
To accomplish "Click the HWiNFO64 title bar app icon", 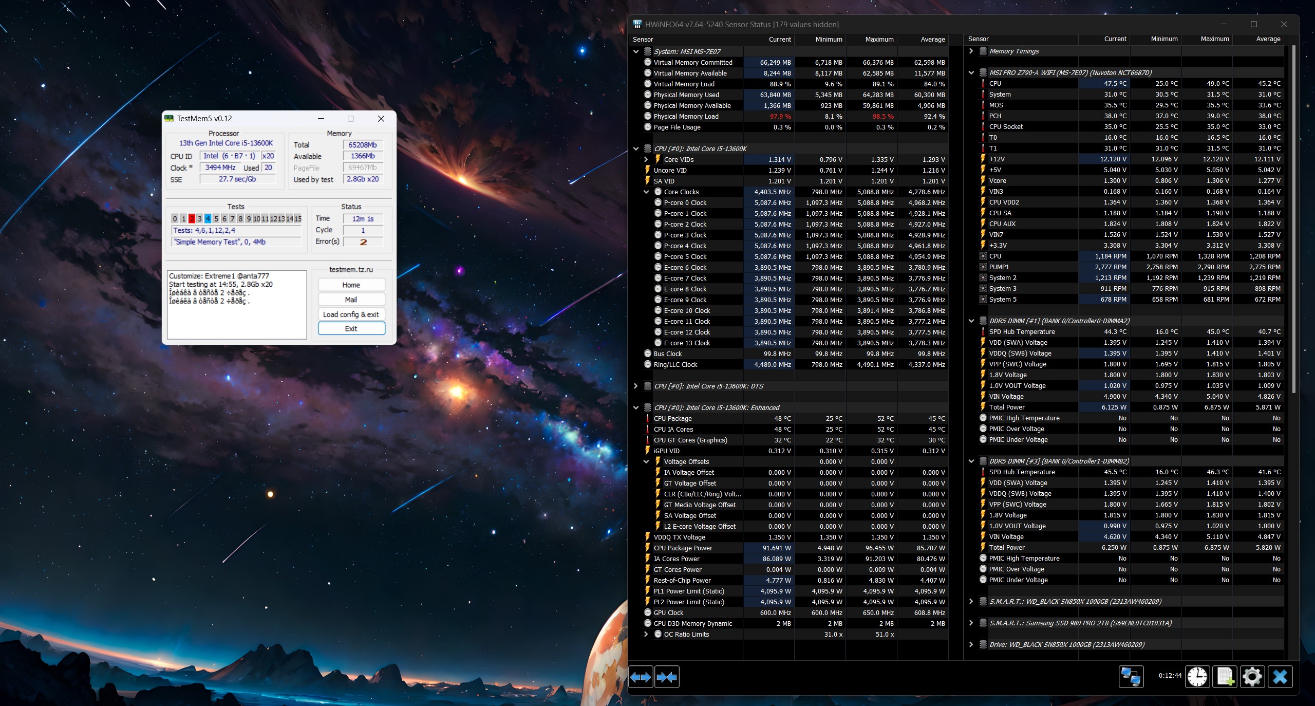I will point(637,24).
